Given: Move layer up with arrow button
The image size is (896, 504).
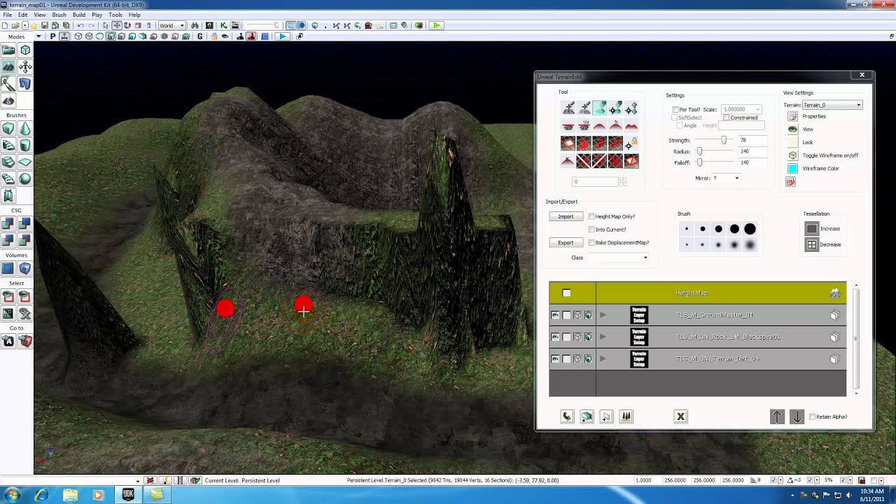Looking at the screenshot, I should 777,416.
